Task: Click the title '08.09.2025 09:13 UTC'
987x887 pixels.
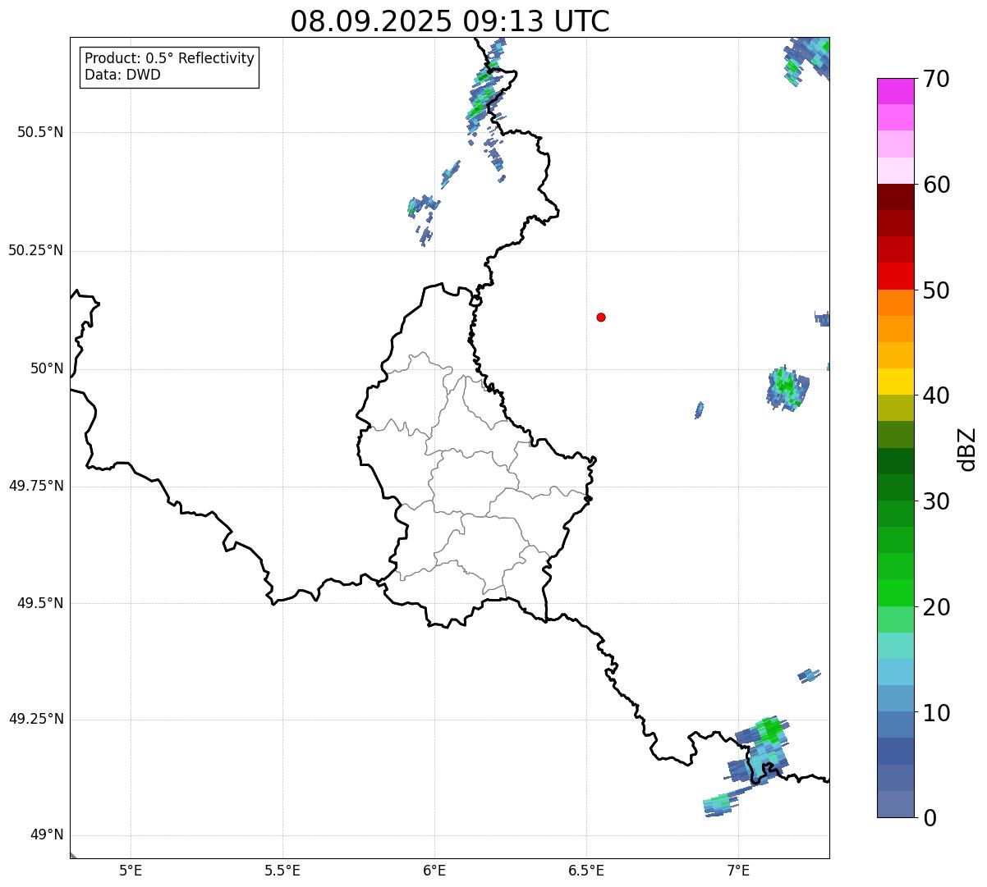Action: (x=450, y=21)
